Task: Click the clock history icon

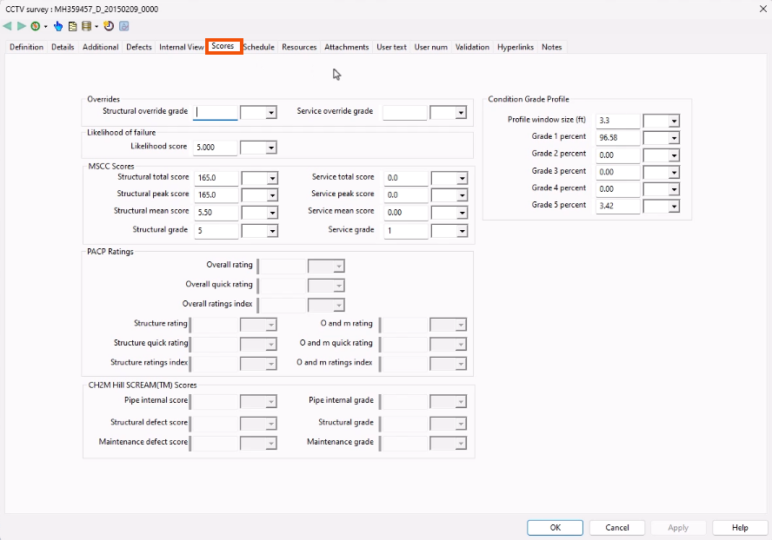Action: click(x=110, y=26)
